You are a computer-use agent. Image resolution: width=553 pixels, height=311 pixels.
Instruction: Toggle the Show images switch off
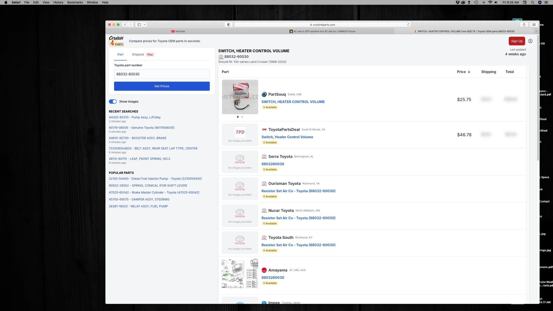point(113,101)
